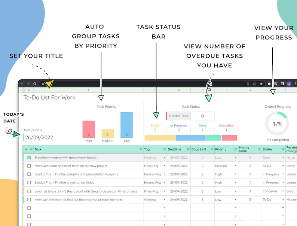Click the share icon in the address bar
Viewport: 297px width, 226px height.
[x=255, y=84]
